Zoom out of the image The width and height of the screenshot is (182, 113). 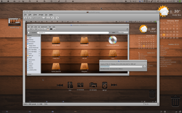39,18
